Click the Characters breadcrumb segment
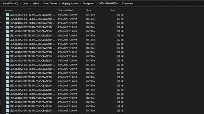 127,3
